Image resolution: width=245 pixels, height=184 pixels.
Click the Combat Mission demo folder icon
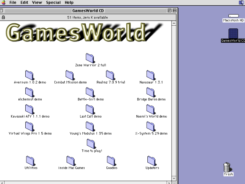click(70, 75)
